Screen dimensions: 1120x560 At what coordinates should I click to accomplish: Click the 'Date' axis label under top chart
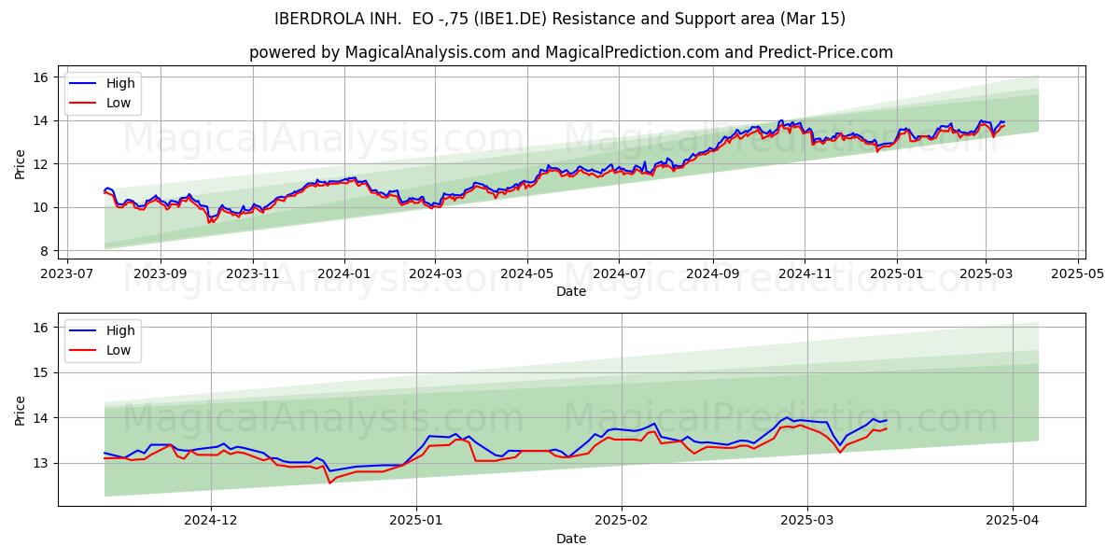point(571,291)
